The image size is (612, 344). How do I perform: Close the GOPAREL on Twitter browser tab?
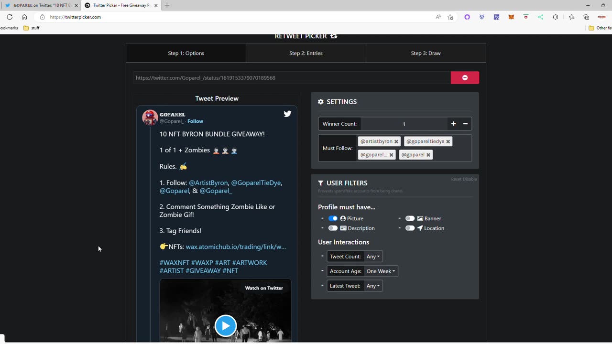[76, 5]
